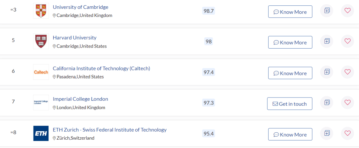The width and height of the screenshot is (359, 148).
Task: Click the Imperial College London logo thumbnail
Action: click(x=41, y=103)
